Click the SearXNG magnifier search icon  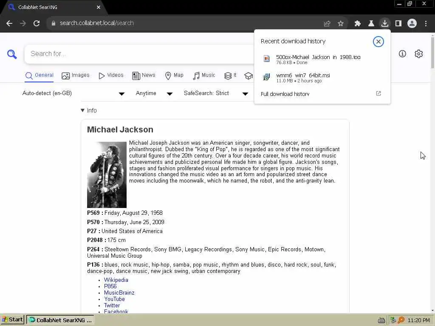12,54
